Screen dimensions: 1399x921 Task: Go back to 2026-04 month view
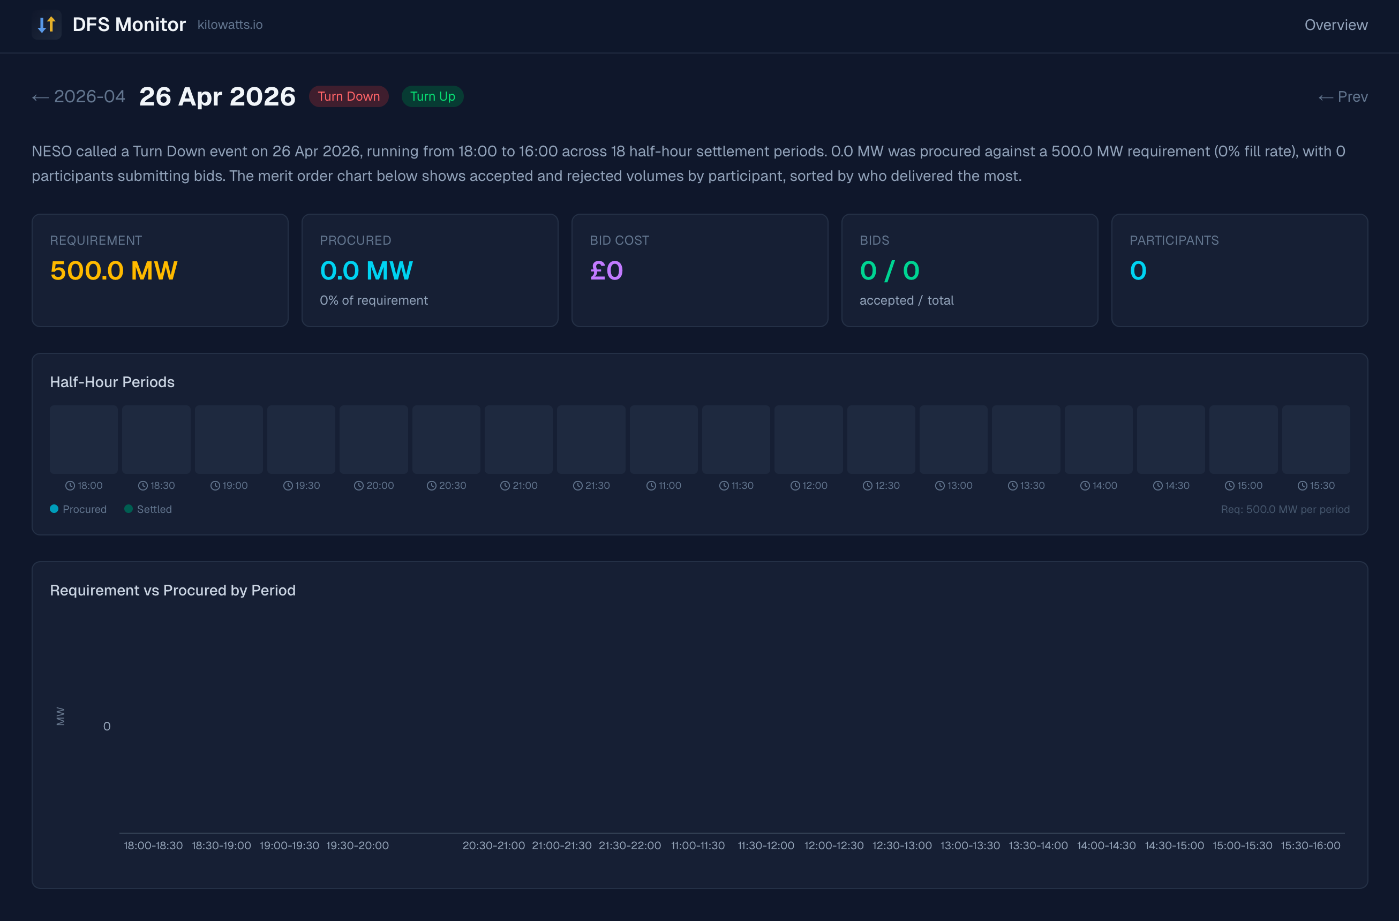[x=79, y=96]
